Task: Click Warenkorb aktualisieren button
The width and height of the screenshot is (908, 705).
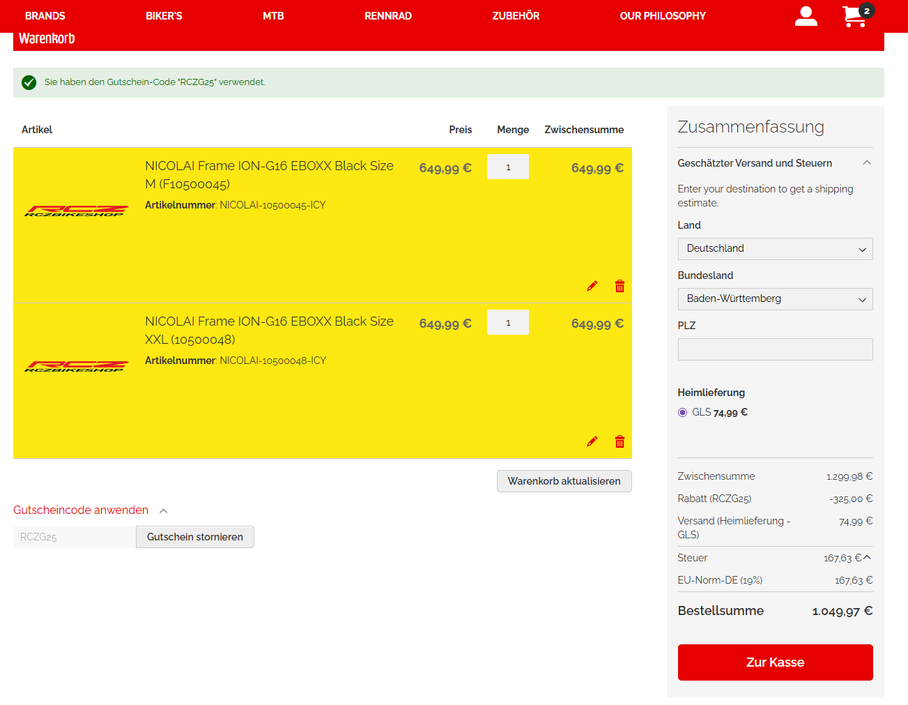Action: click(564, 481)
